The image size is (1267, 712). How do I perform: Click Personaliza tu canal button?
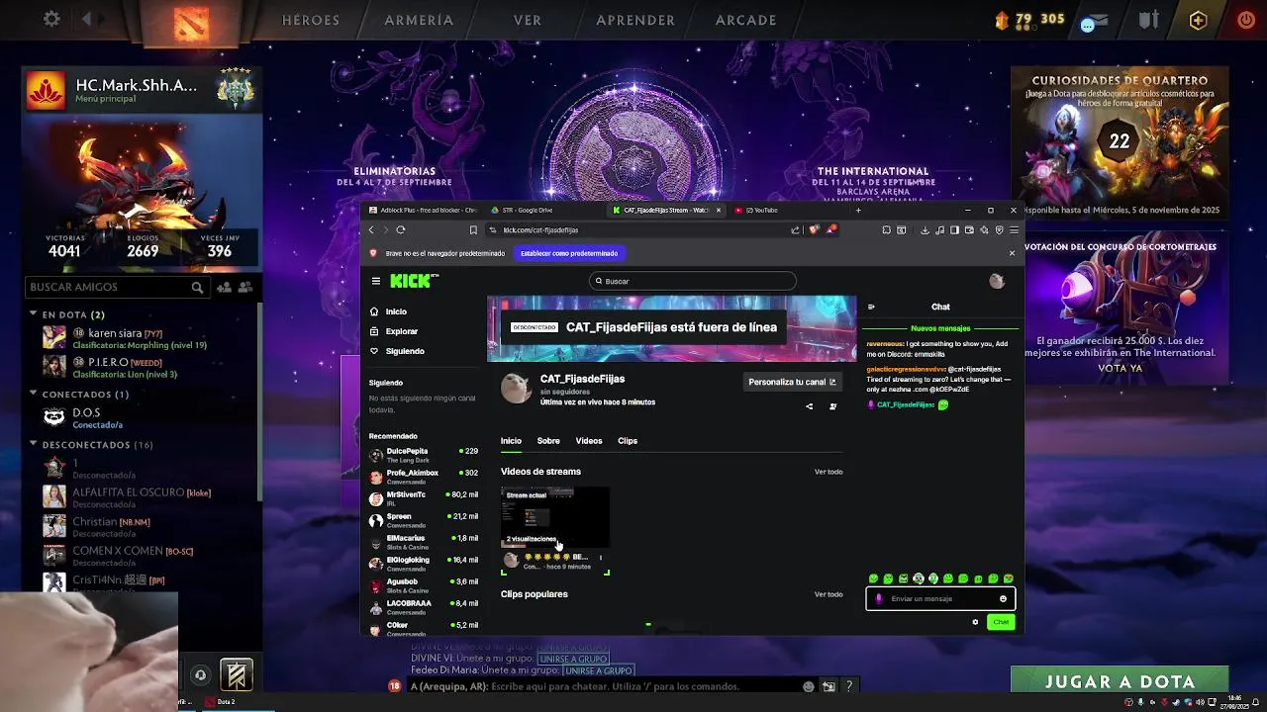click(792, 382)
